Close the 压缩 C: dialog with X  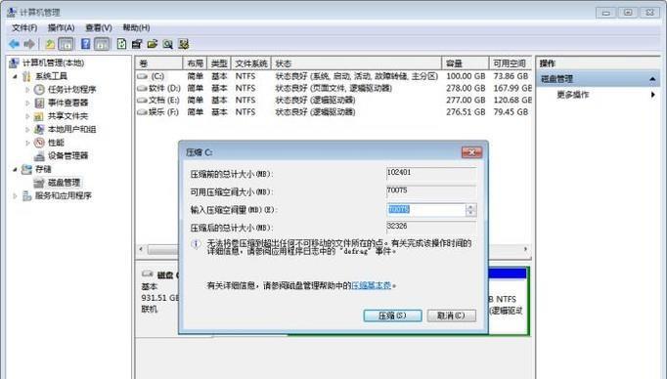[471, 152]
